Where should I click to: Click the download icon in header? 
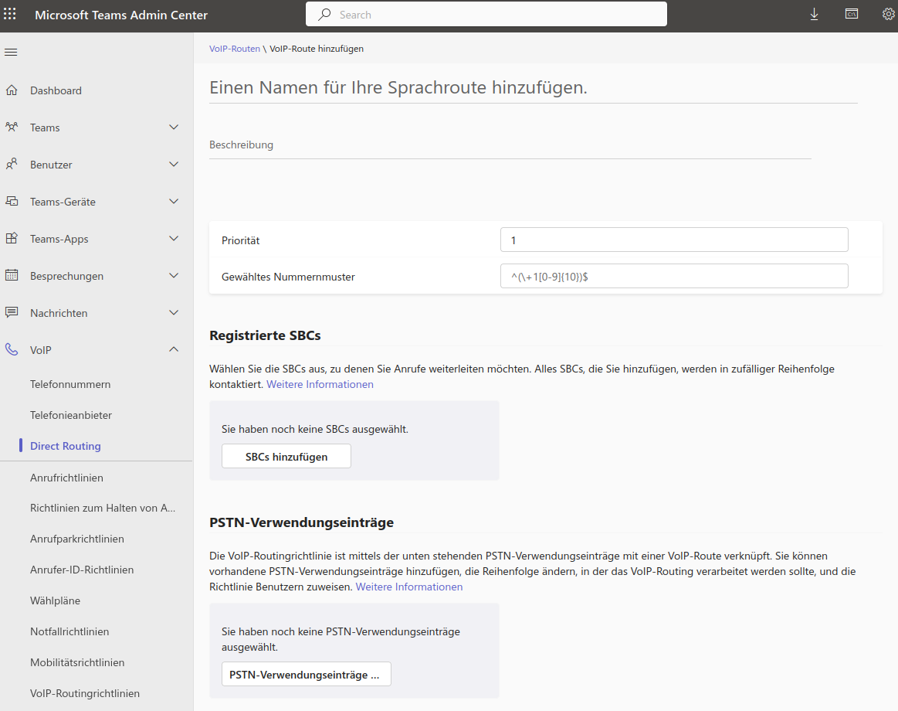814,15
